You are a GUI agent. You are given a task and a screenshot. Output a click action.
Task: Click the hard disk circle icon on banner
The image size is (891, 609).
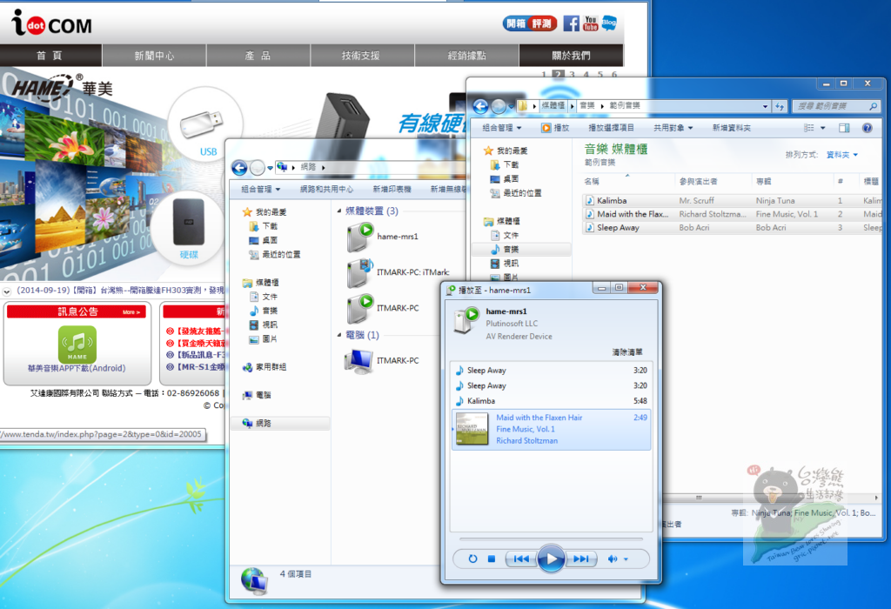(x=189, y=228)
